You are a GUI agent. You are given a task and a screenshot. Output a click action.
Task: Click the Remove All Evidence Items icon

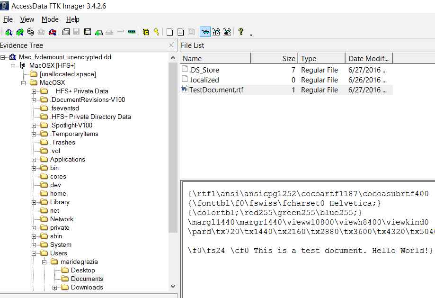[x=53, y=32]
